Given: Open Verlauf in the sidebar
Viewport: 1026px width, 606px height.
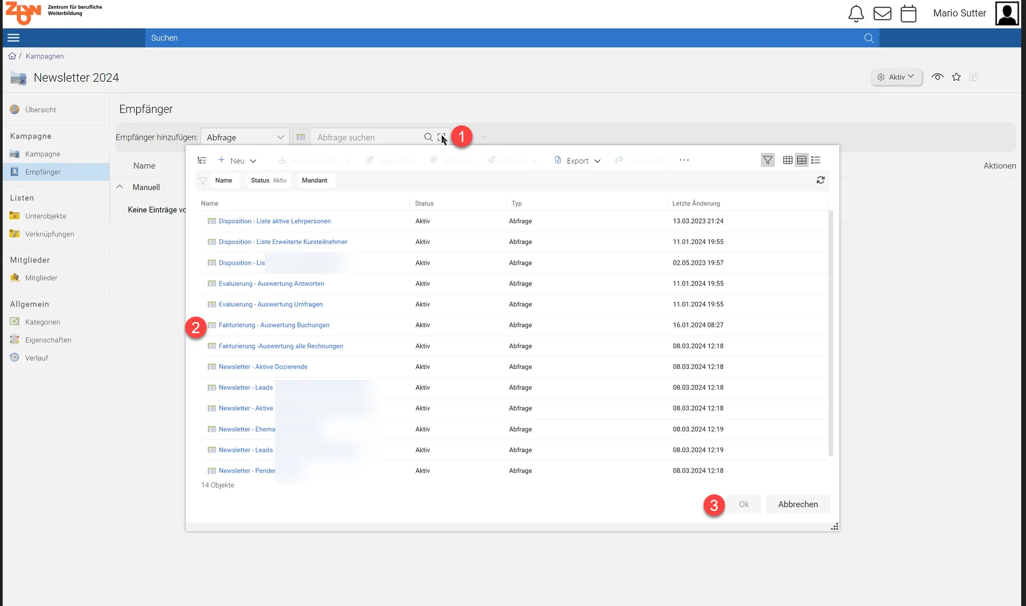Looking at the screenshot, I should pos(36,358).
